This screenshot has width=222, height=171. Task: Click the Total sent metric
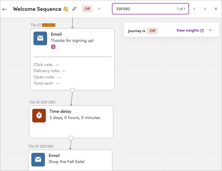[47, 83]
